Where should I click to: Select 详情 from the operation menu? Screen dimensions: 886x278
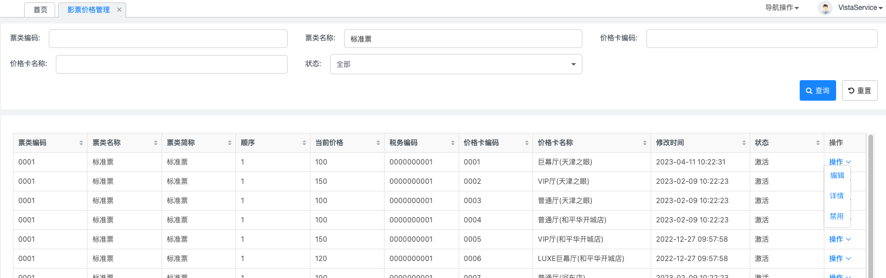pyautogui.click(x=837, y=196)
